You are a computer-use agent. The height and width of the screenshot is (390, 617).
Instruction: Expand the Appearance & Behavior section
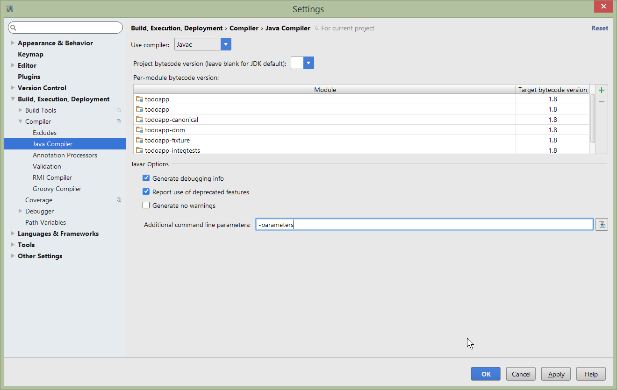point(13,43)
